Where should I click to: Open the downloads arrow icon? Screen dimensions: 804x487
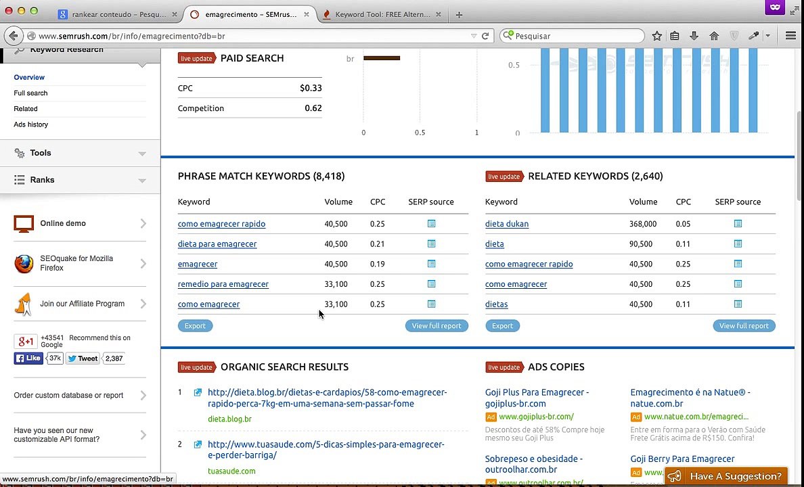694,36
